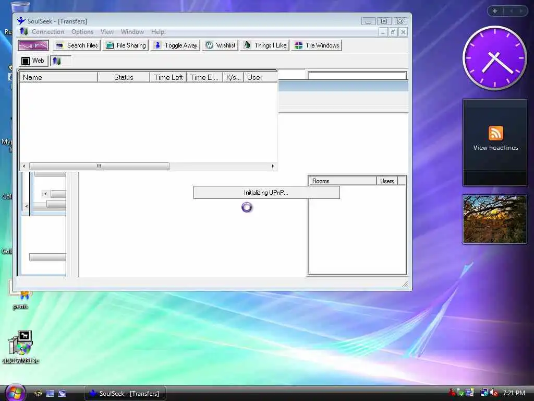Click the purple waveform toolbar button

33,45
